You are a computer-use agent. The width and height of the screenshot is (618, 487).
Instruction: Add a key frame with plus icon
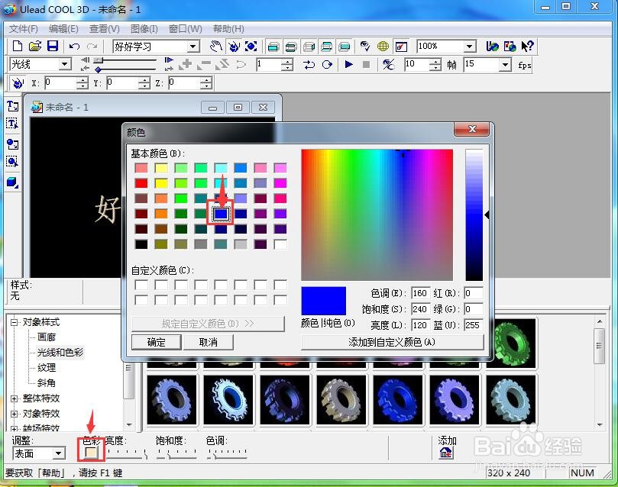click(185, 64)
